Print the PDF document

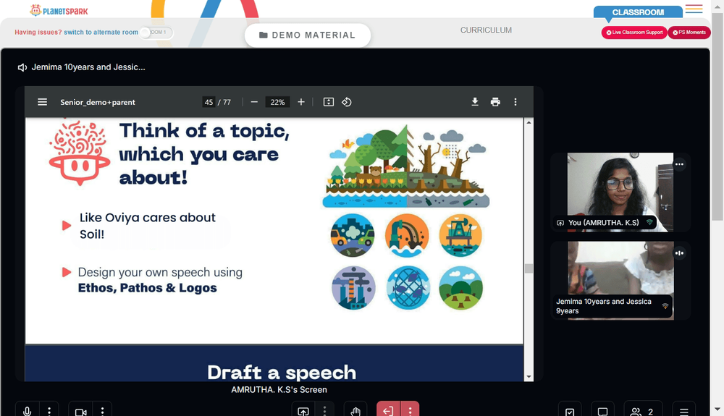(x=495, y=102)
